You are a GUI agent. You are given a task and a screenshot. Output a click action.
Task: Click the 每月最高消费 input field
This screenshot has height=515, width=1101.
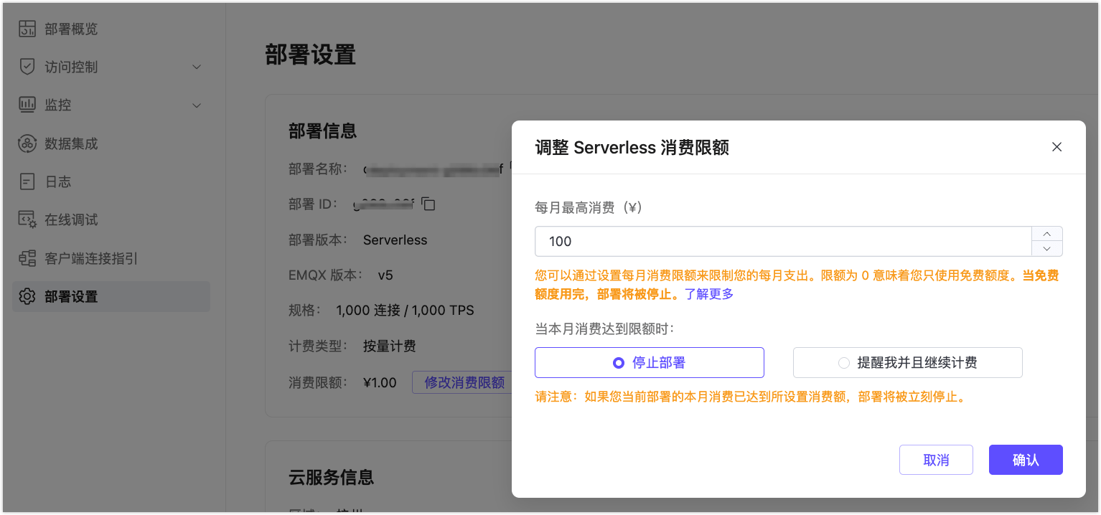[x=782, y=242]
